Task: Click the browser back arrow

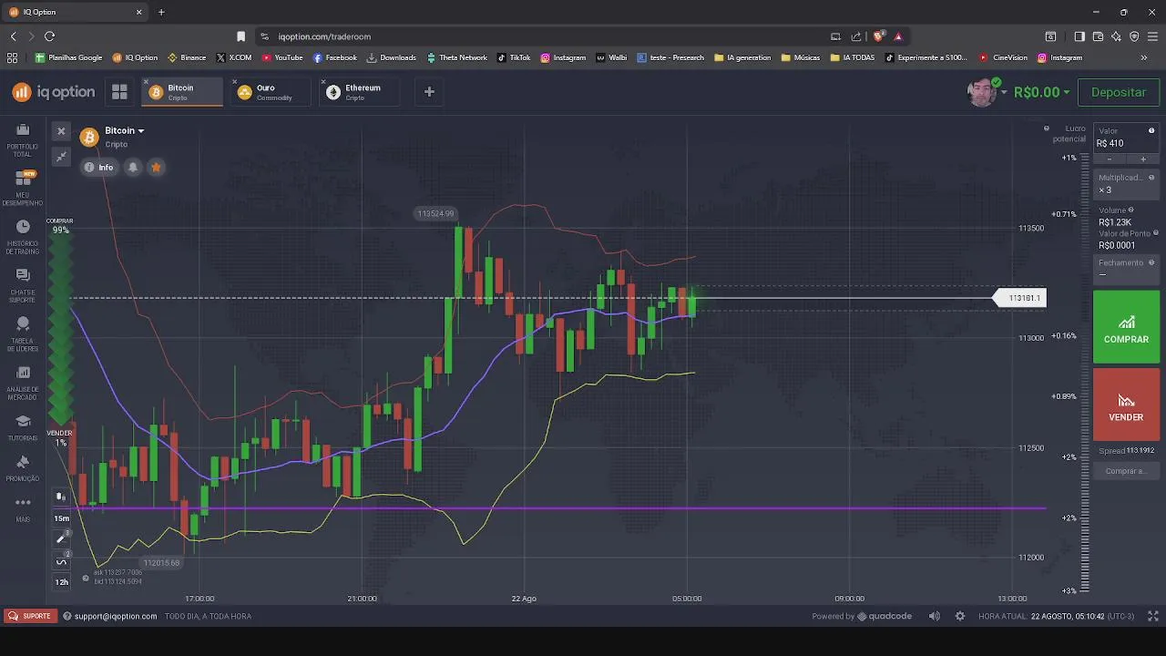Action: click(x=13, y=36)
